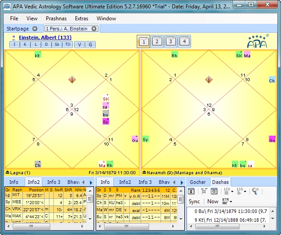Click the magnifier search icon in Dashas toolbar
Viewport: 281px width, 235px height.
[255, 191]
